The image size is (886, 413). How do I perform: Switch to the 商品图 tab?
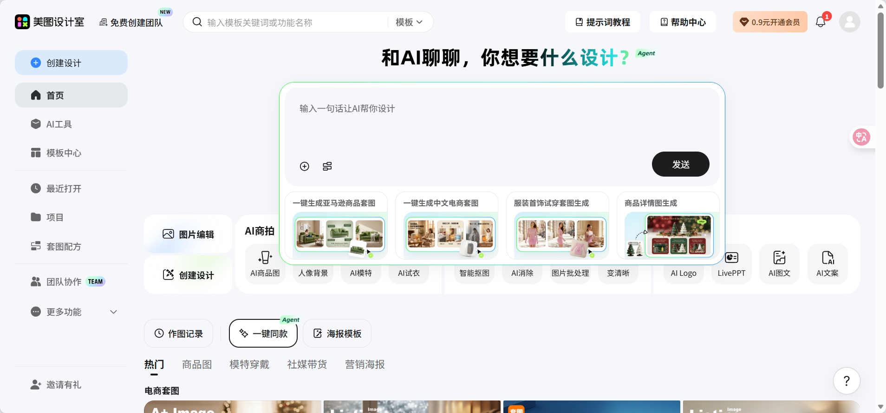197,364
